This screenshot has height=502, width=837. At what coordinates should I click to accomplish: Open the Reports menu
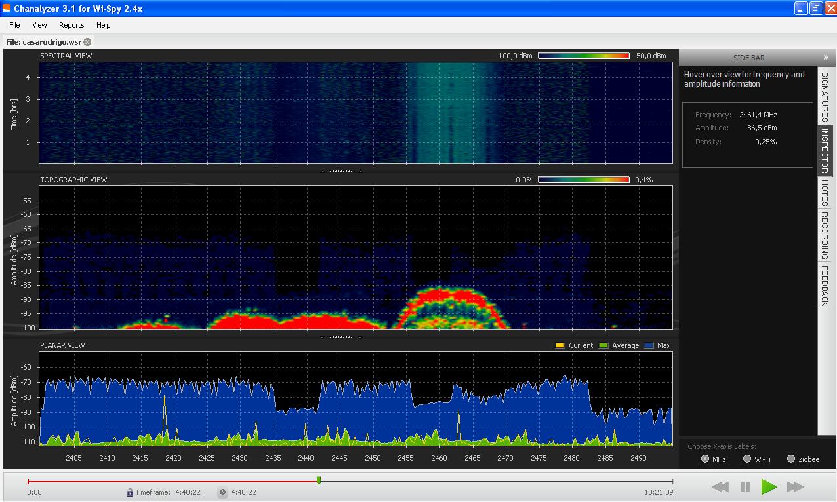coord(71,25)
